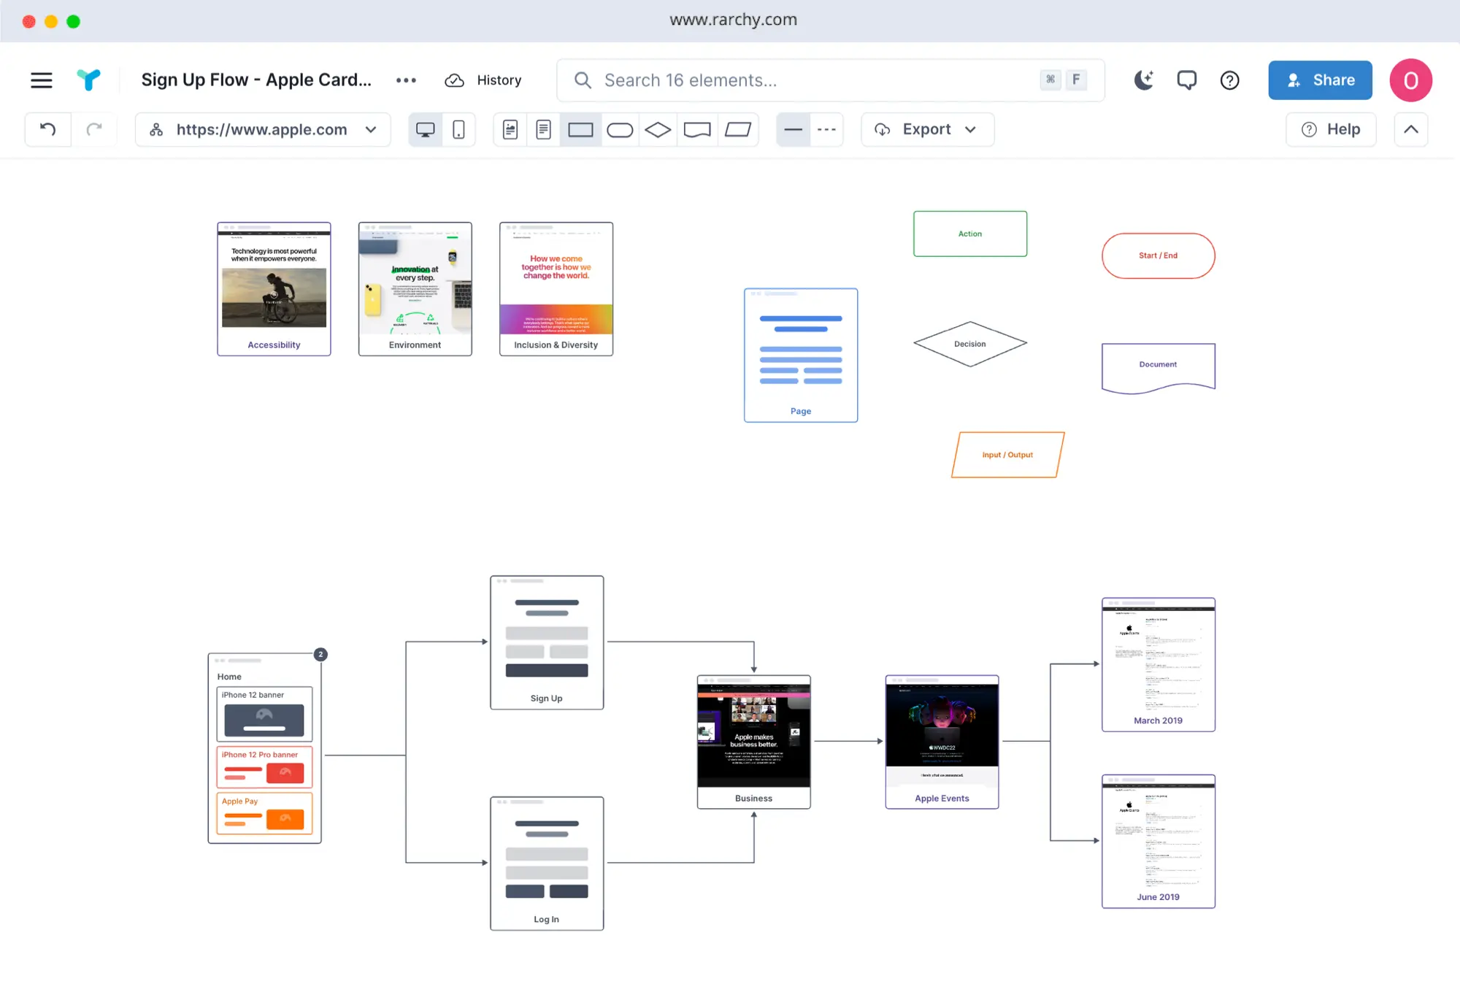Click the undo arrow icon
This screenshot has width=1460, height=984.
click(x=48, y=129)
